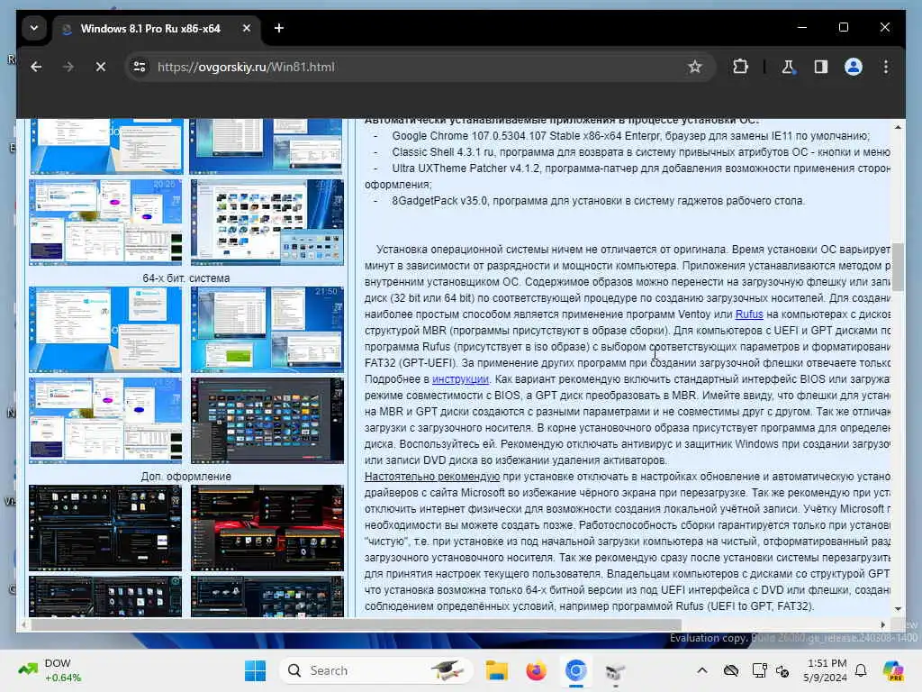Open the tab search dropdown

[x=34, y=28]
